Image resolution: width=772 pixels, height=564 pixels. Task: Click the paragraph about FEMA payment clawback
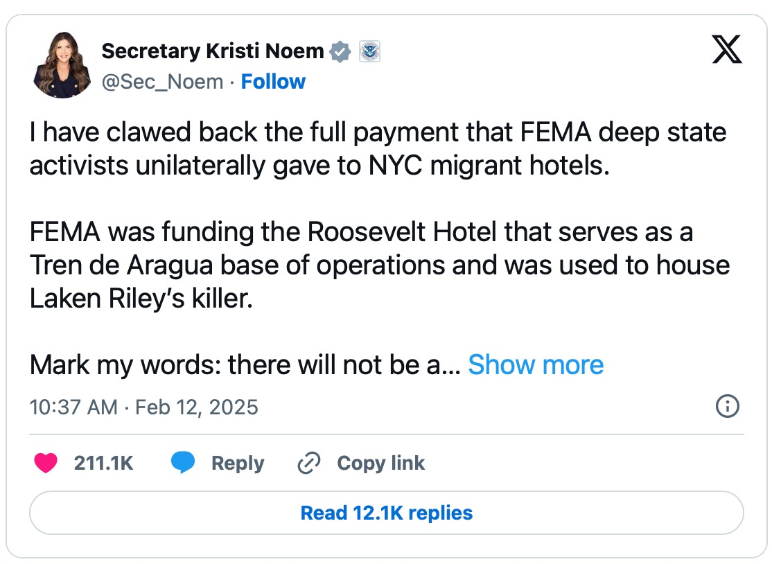[x=378, y=149]
